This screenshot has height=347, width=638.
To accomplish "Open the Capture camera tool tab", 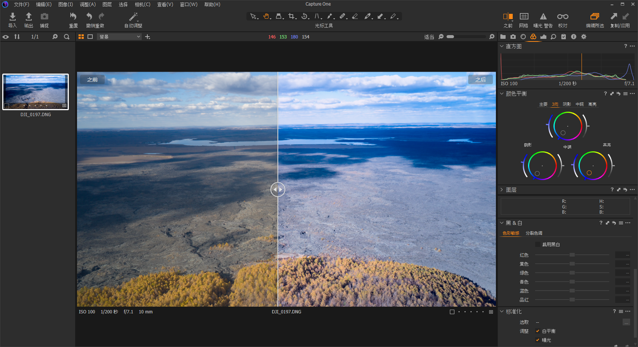I will 513,37.
